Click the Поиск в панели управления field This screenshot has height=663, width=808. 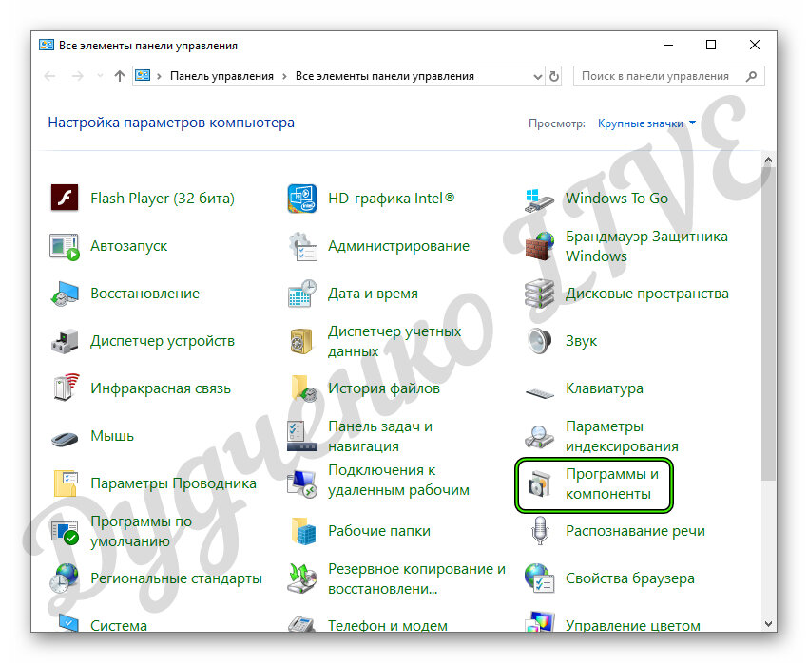click(669, 76)
